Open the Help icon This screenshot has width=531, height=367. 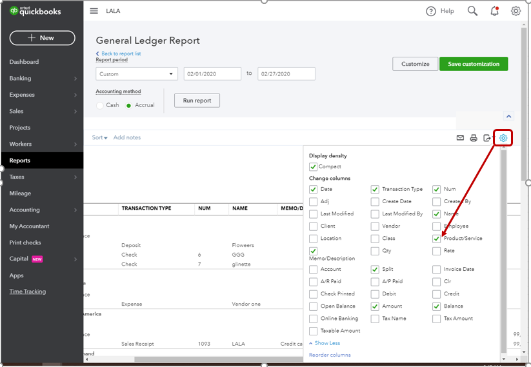tap(431, 11)
